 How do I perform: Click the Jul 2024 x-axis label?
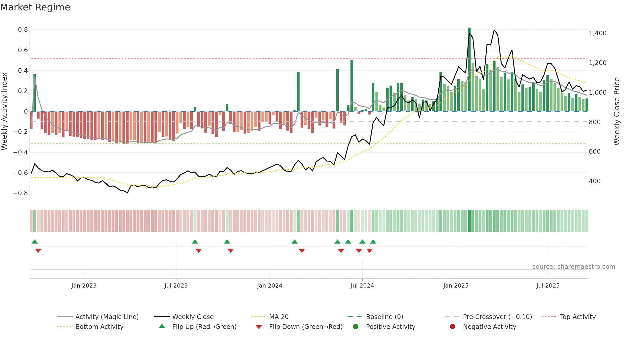362,285
